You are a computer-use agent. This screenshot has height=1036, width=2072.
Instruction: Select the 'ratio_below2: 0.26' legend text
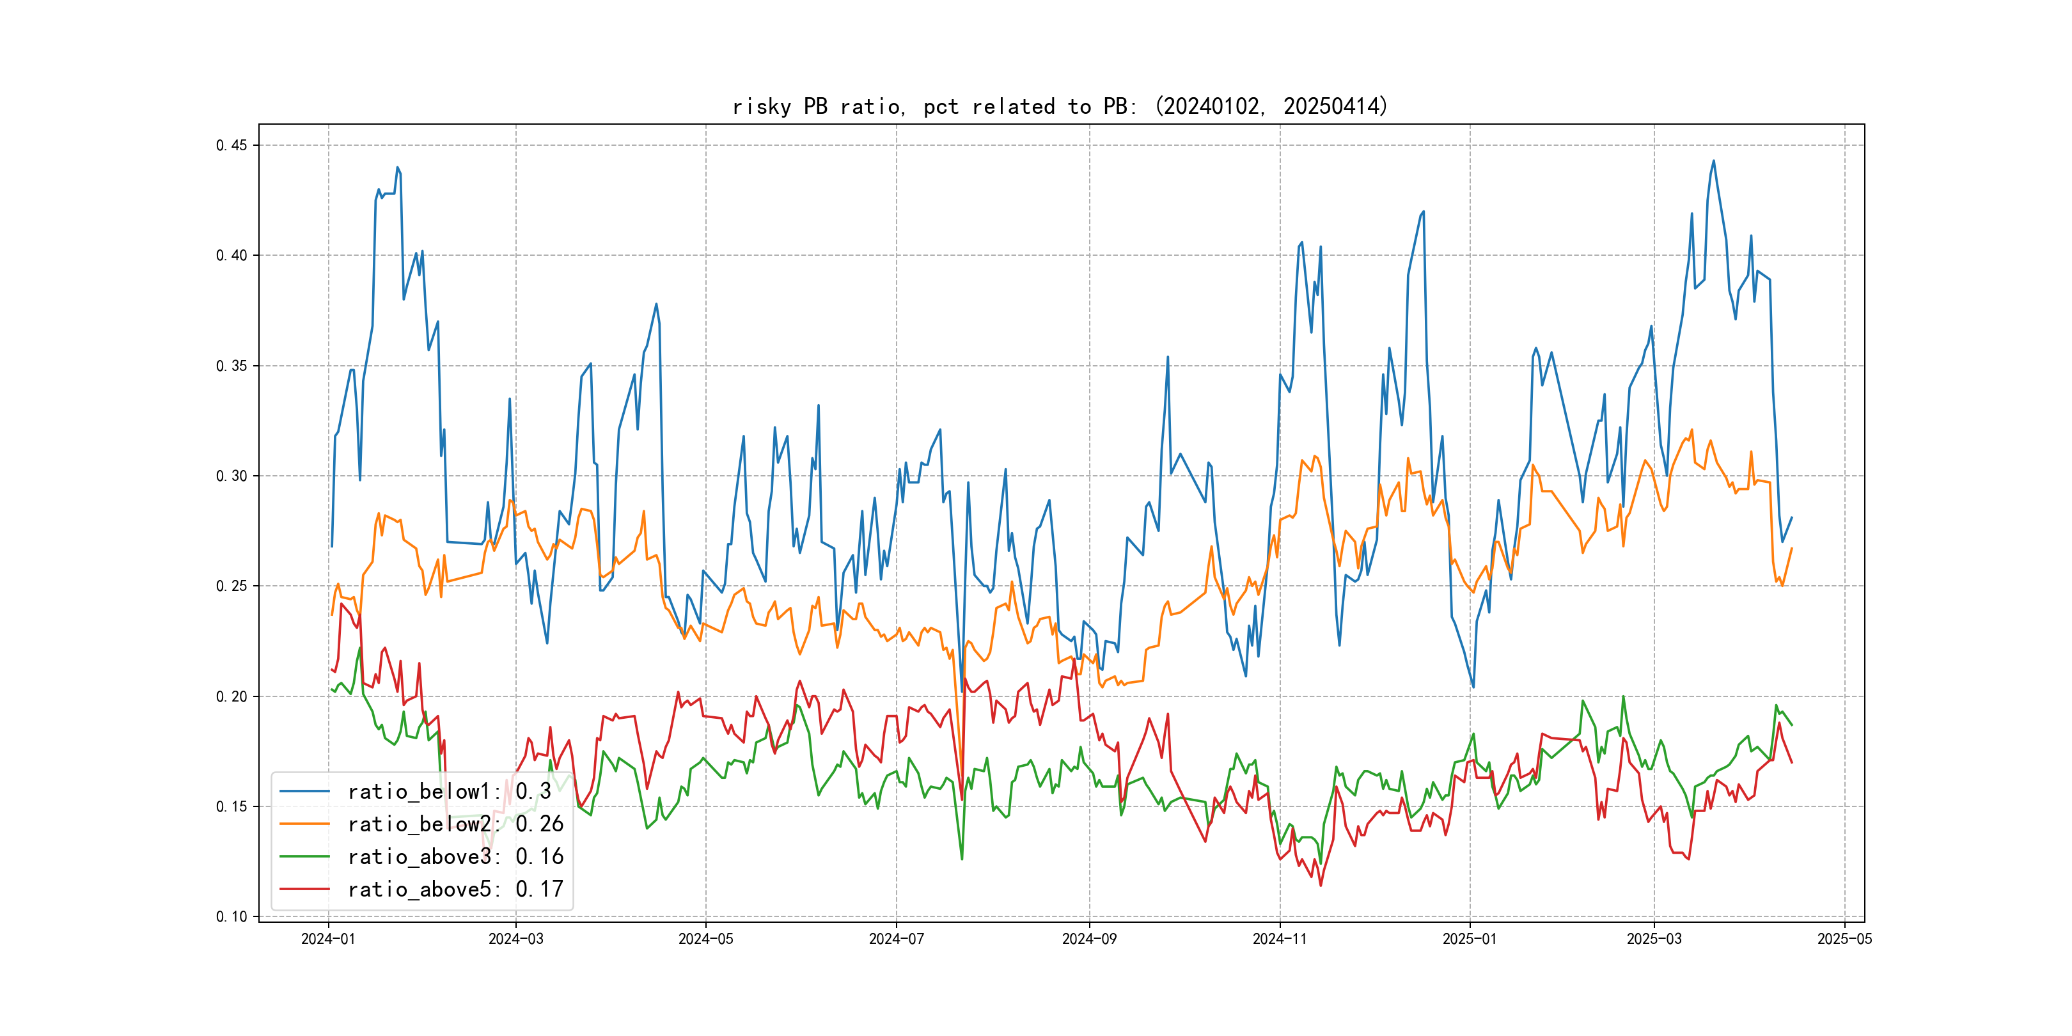pyautogui.click(x=455, y=824)
